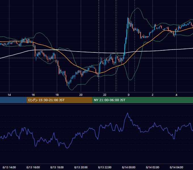
Task: Click the 8/14 00:00 date label
Action: tap(129, 167)
